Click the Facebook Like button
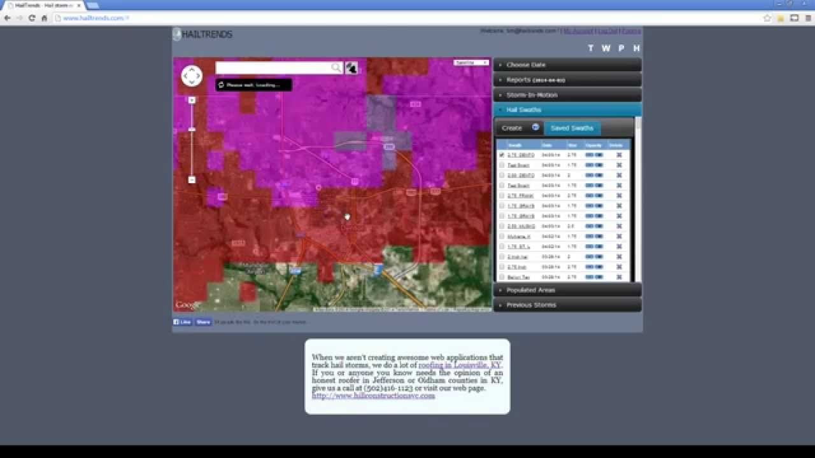Viewport: 815px width, 458px height. click(x=183, y=322)
